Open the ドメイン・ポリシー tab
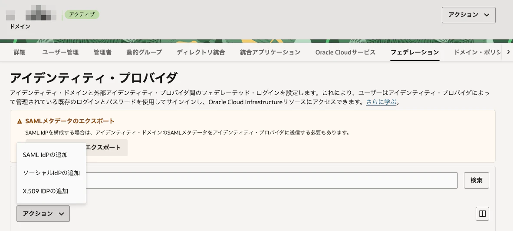 point(477,52)
